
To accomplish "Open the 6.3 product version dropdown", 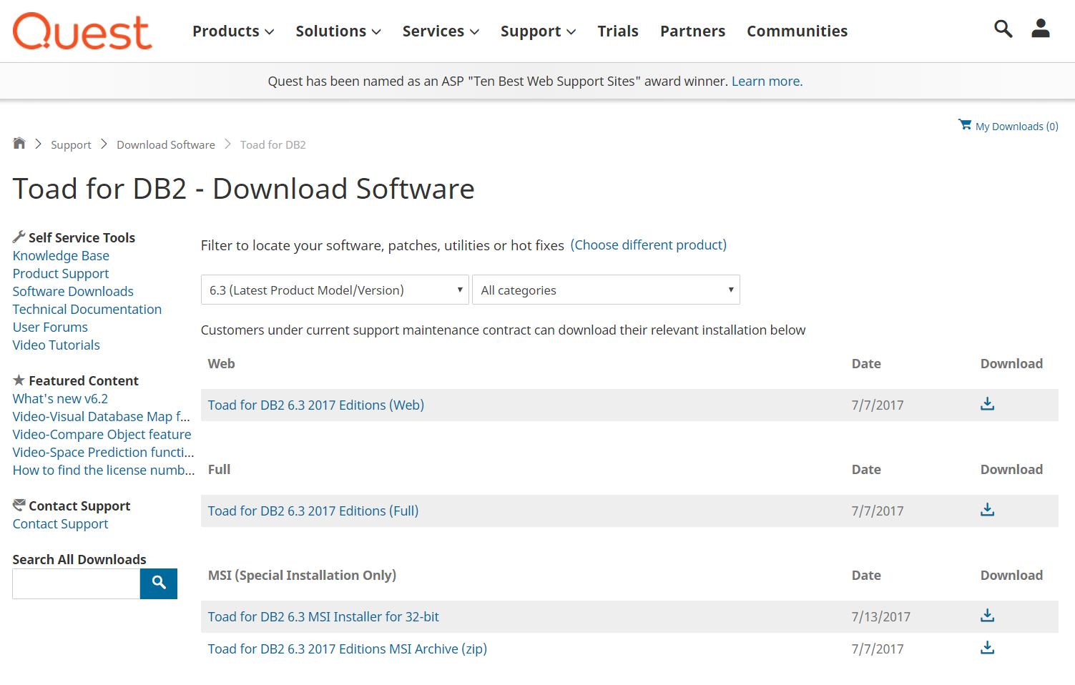I will point(335,290).
